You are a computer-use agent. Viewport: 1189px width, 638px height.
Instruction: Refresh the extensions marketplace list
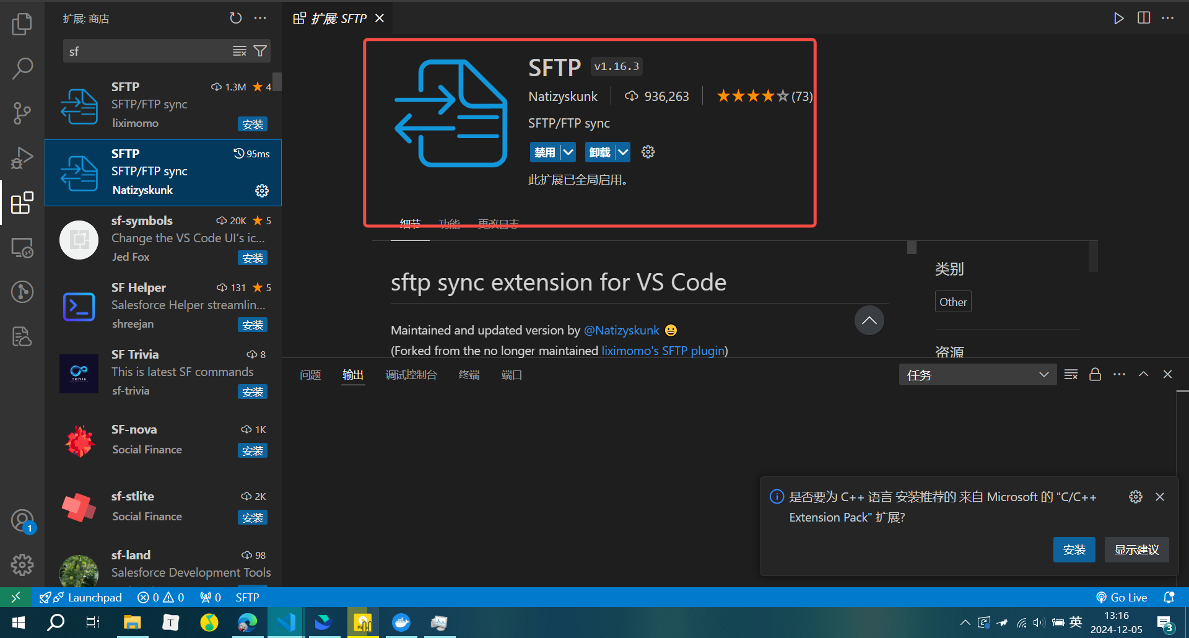coord(236,18)
